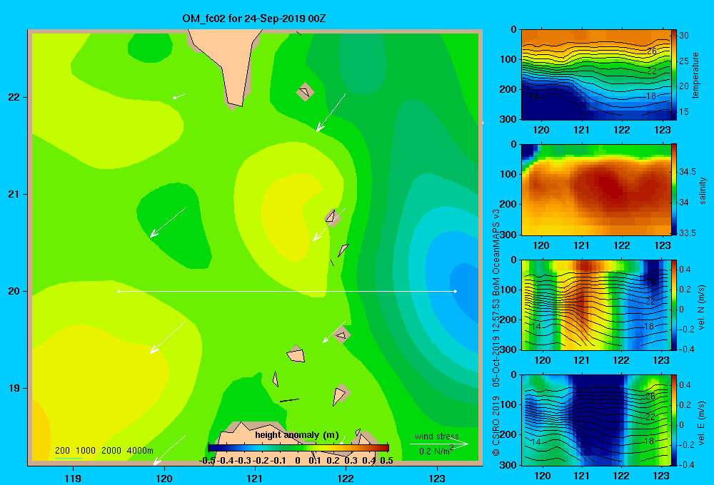This screenshot has height=485, width=714.
Task: Click the 'vel. E (m/s)' axis label
Action: click(701, 422)
